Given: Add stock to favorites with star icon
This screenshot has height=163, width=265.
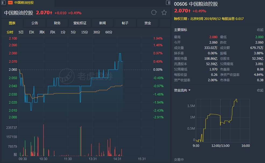Looking at the screenshot, I should (164, 12).
